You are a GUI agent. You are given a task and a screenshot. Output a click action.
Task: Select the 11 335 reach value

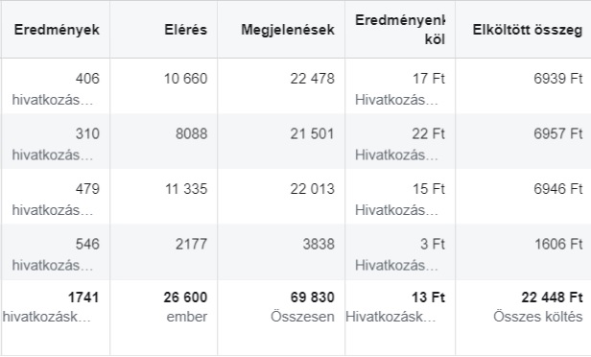pos(186,188)
